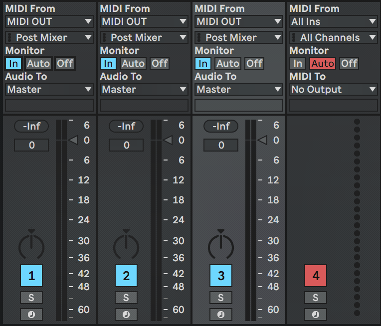Arm track 2 for recording
This screenshot has height=326, width=381.
(126, 315)
